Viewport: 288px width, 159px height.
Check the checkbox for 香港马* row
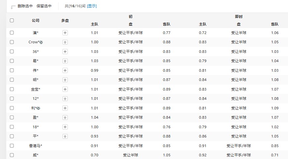(x=12, y=146)
